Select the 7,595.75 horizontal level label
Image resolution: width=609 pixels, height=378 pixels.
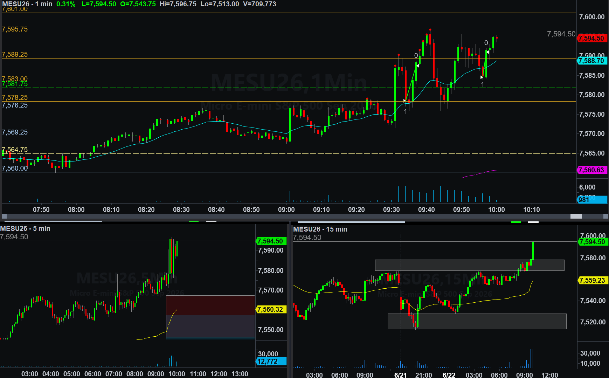click(x=15, y=29)
